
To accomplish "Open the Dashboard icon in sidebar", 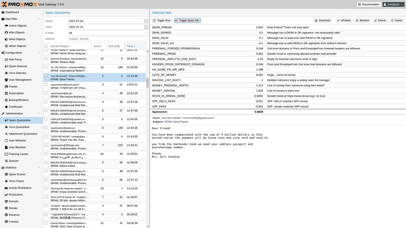I will click(3, 12).
